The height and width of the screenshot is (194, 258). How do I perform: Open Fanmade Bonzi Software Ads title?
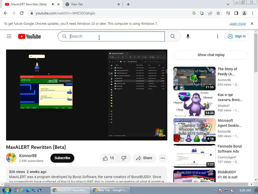[230, 149]
